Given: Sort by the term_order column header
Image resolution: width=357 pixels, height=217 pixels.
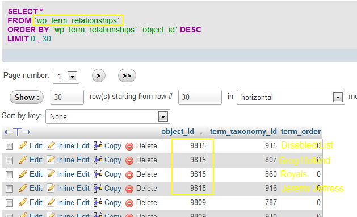Looking at the screenshot, I should (x=301, y=132).
